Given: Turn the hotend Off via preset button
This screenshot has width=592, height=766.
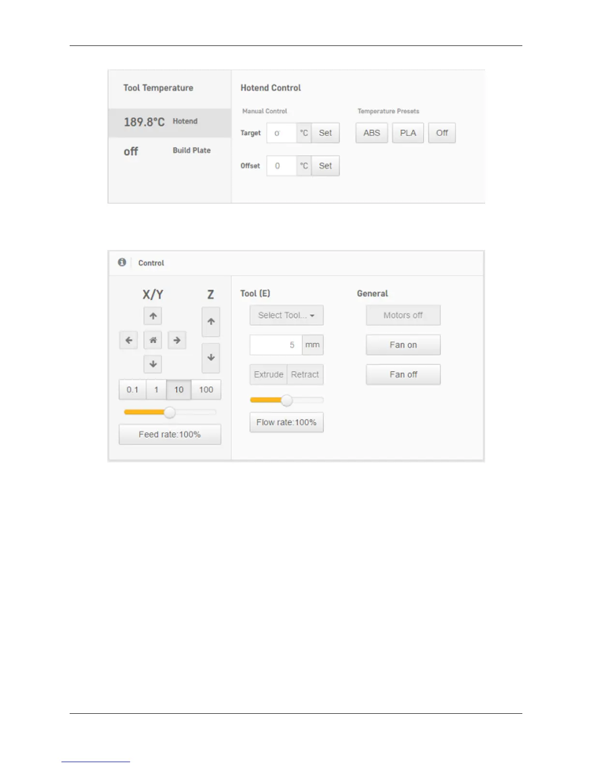Looking at the screenshot, I should [442, 133].
